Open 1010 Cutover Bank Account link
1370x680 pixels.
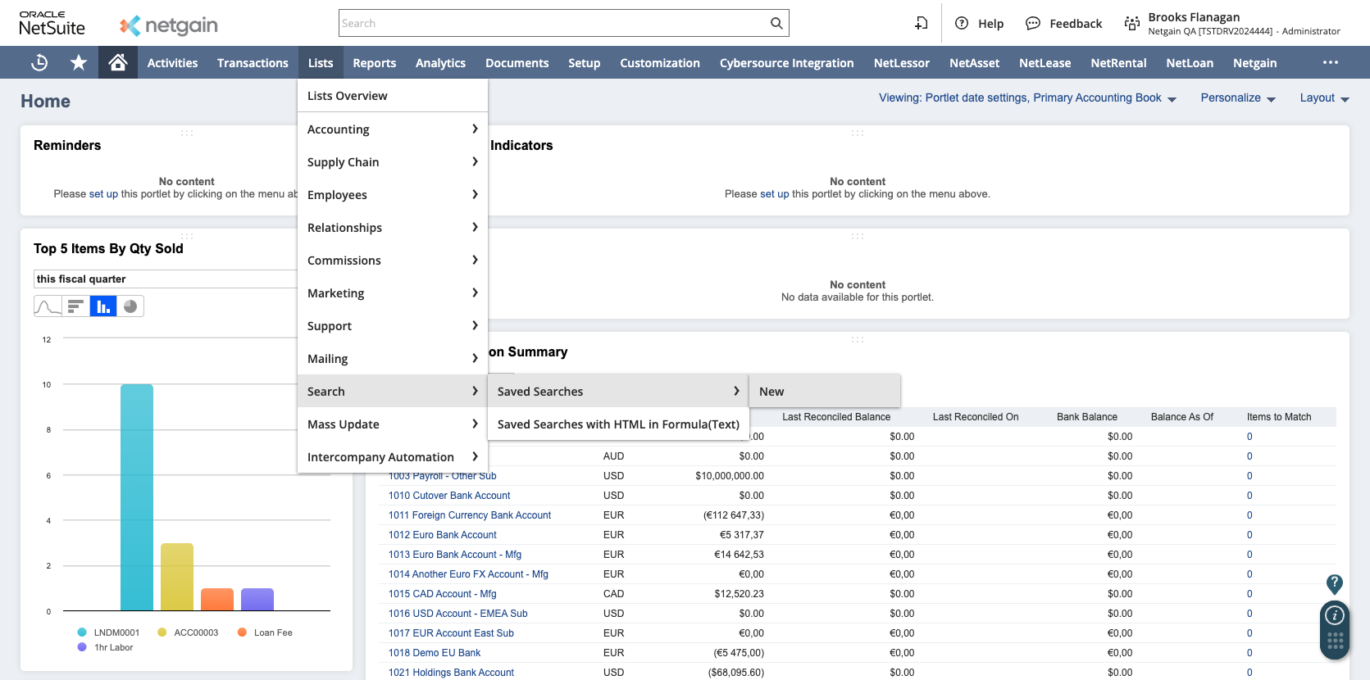pyautogui.click(x=448, y=496)
